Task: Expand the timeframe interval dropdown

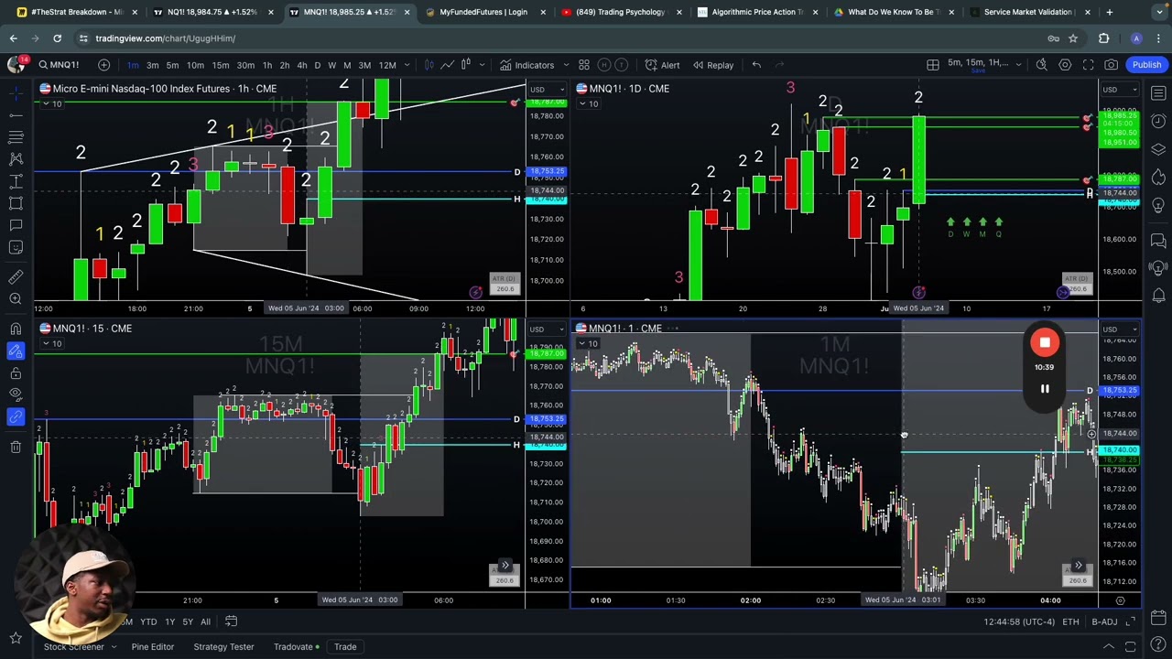Action: 406,65
